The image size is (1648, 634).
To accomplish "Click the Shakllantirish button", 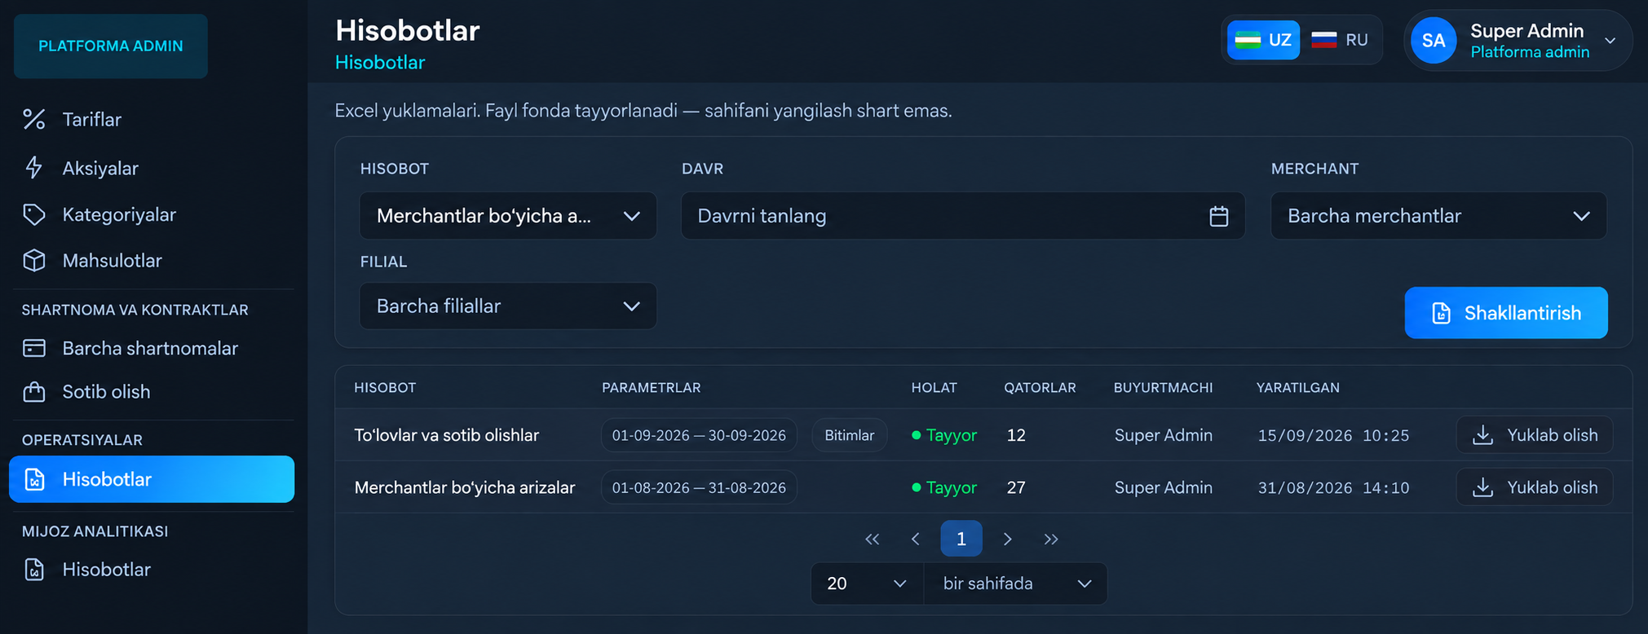I will (1506, 313).
